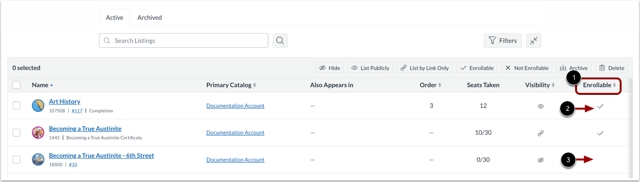The width and height of the screenshot is (640, 182).
Task: Click the 6th Street listing thumbnail
Action: pyautogui.click(x=38, y=160)
